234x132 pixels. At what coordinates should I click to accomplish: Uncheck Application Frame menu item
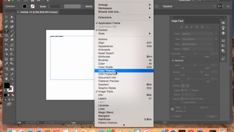pyautogui.click(x=124, y=23)
